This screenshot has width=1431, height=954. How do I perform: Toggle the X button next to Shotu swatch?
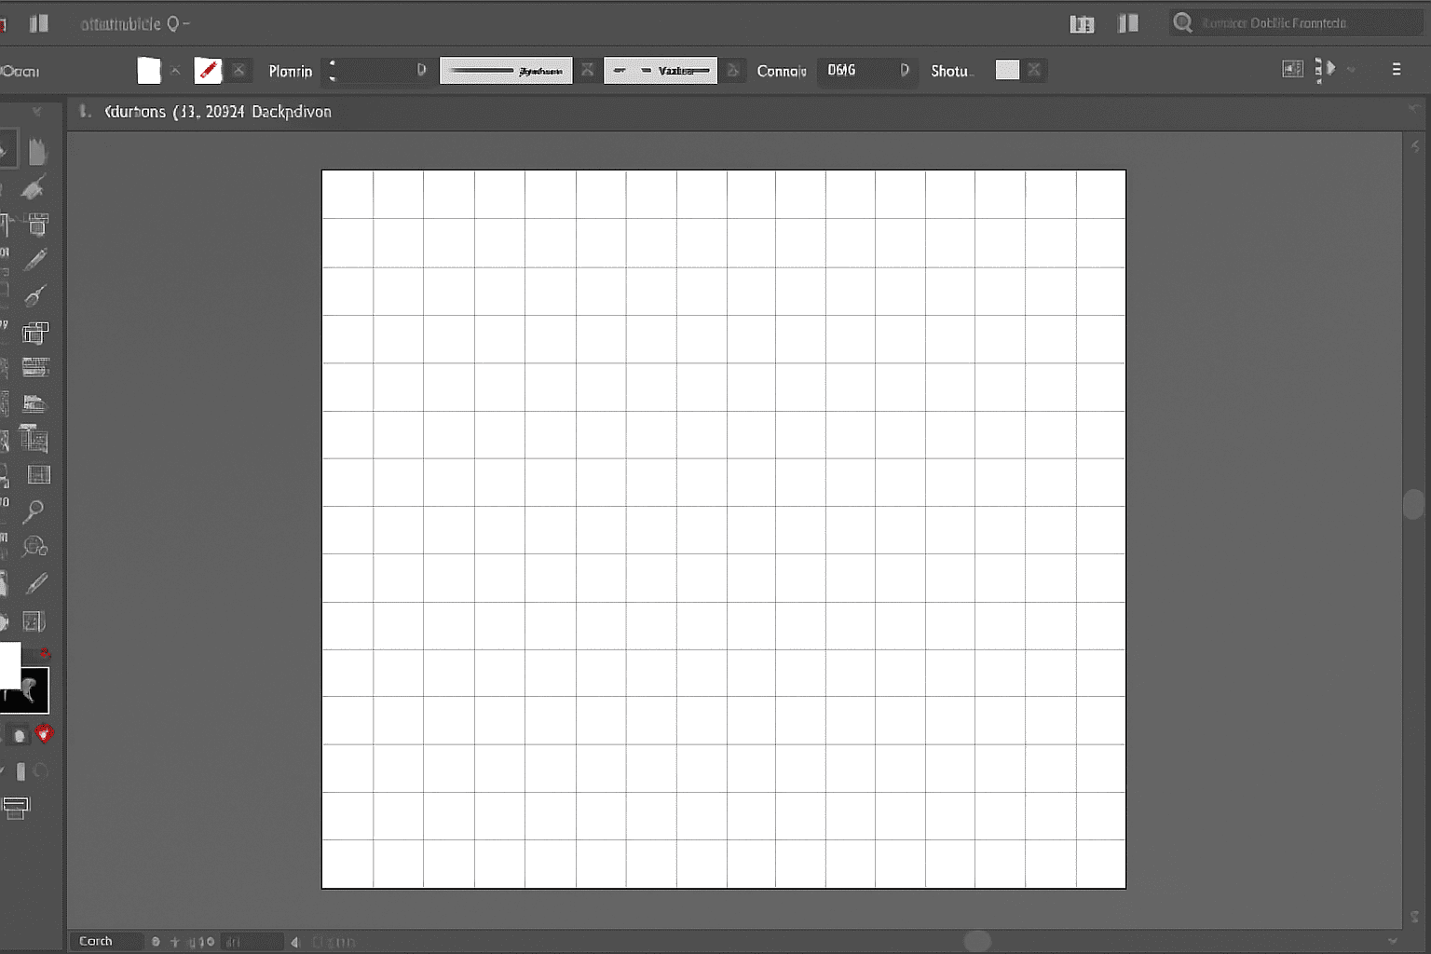(x=1034, y=71)
